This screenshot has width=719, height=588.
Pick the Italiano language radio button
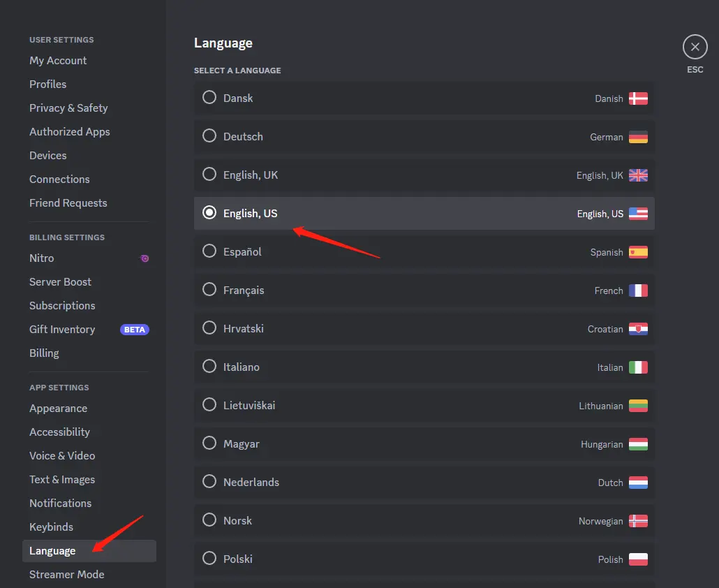pyautogui.click(x=209, y=366)
